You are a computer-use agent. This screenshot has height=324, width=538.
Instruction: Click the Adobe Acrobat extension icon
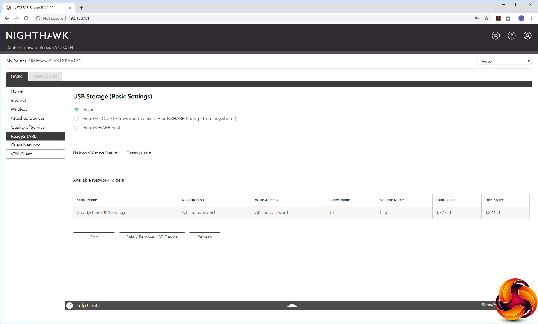tap(498, 18)
